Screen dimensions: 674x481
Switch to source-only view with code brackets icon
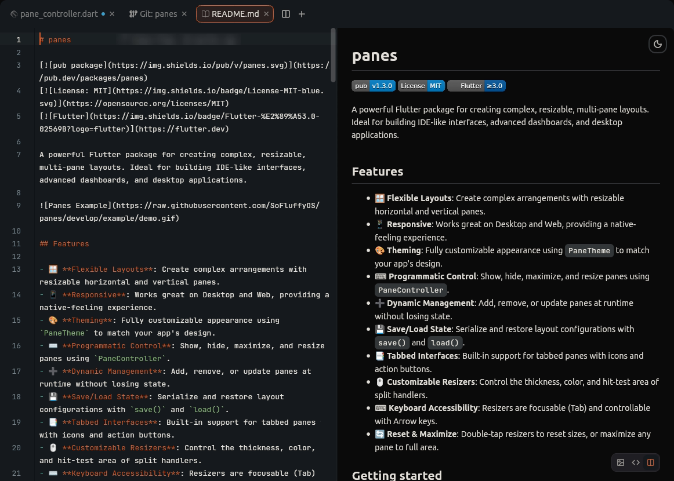635,462
